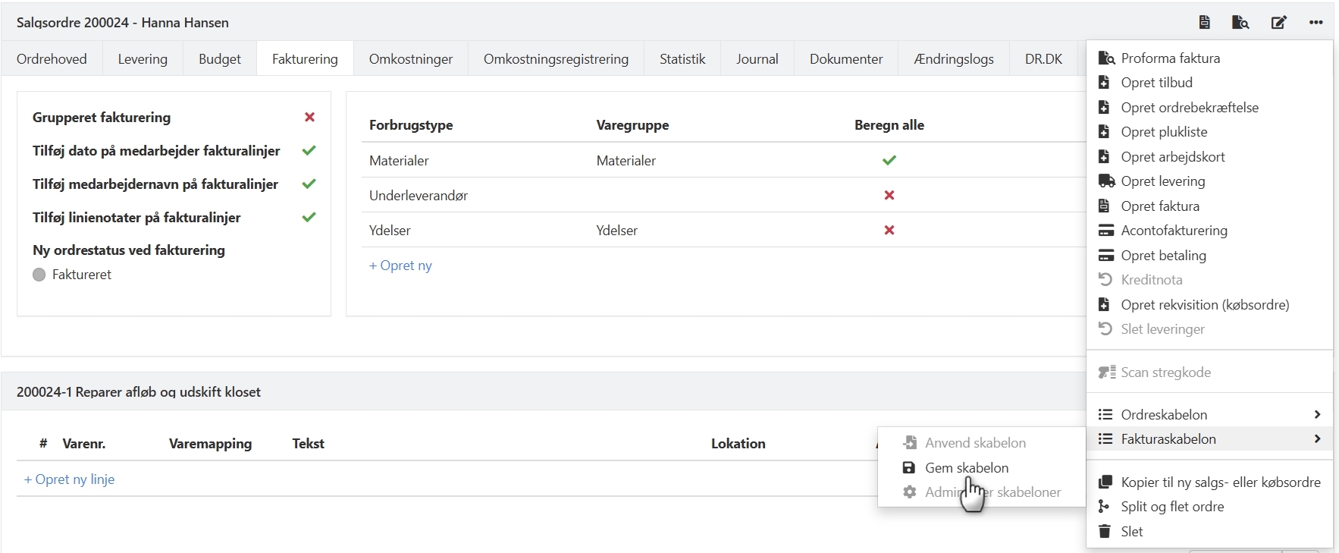This screenshot has width=1339, height=553.
Task: Click the Split og flet ordre icon
Action: point(1105,507)
